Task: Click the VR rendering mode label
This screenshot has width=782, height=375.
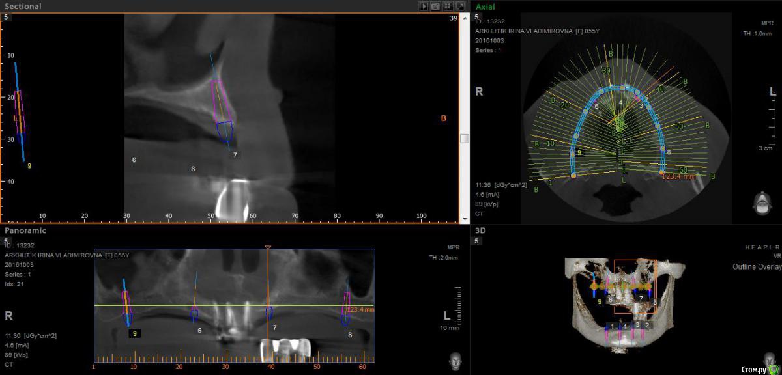Action: click(769, 257)
